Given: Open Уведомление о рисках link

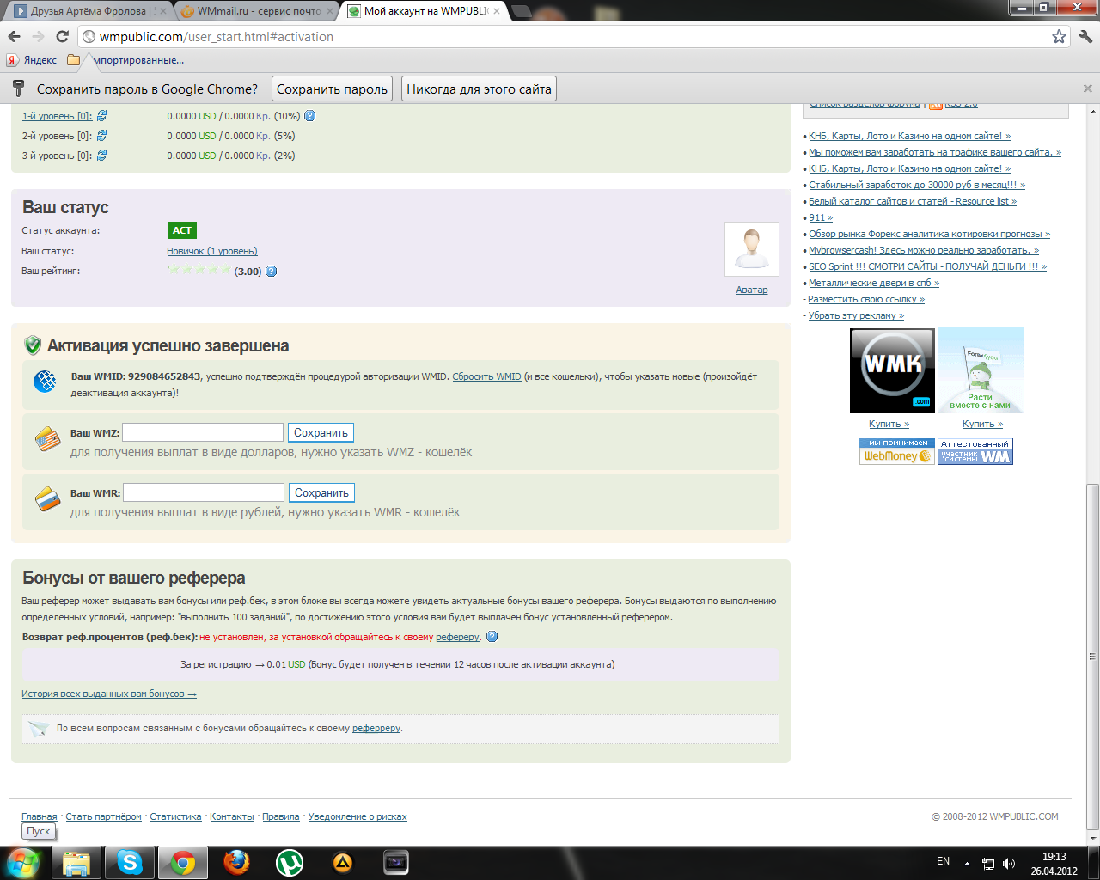Looking at the screenshot, I should tap(357, 816).
